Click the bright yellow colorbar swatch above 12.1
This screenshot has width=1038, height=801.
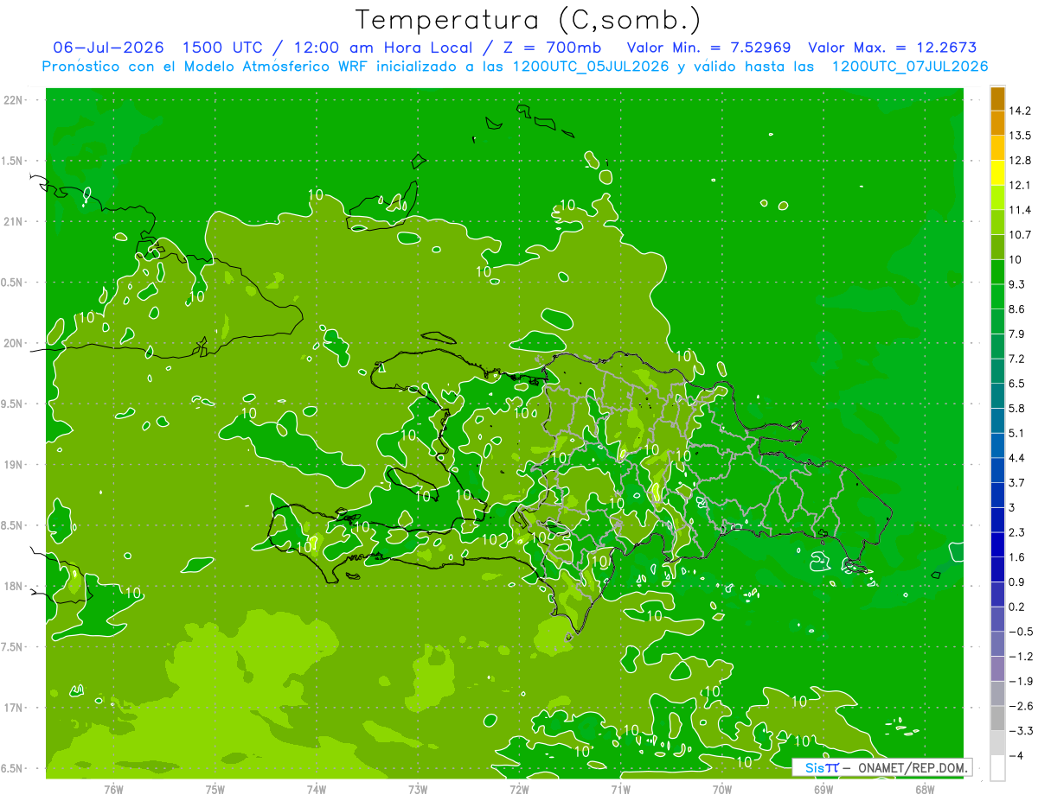click(997, 172)
